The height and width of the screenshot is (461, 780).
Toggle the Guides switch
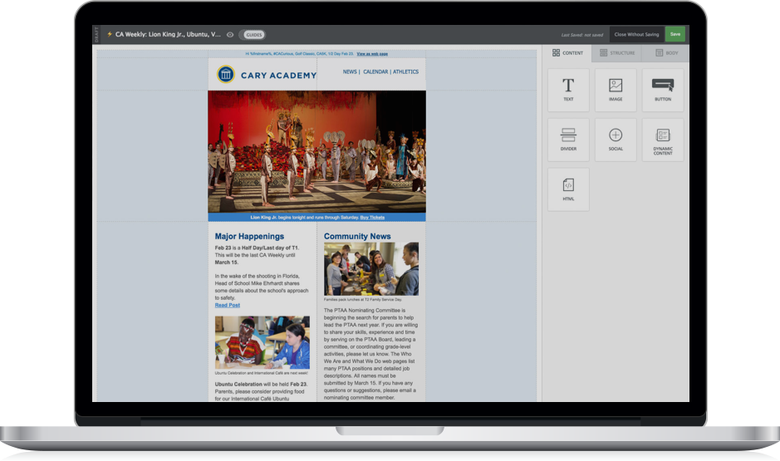tap(253, 35)
